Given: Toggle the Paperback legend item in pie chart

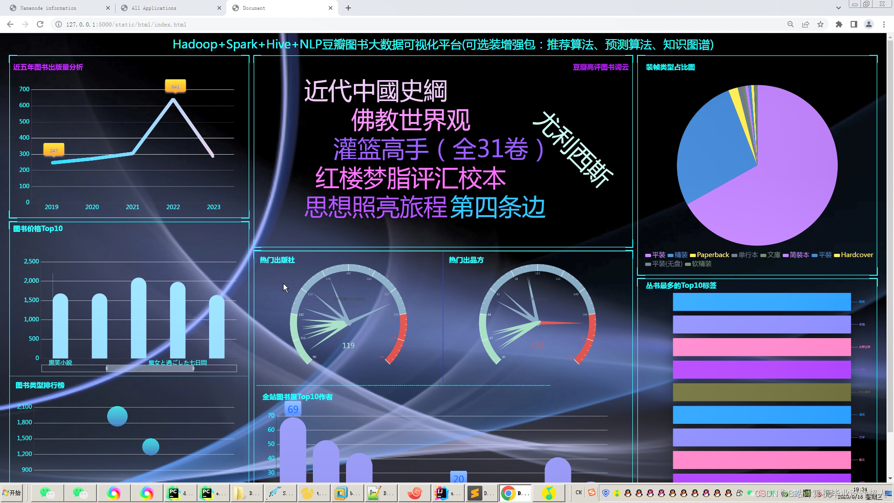Looking at the screenshot, I should tap(709, 255).
